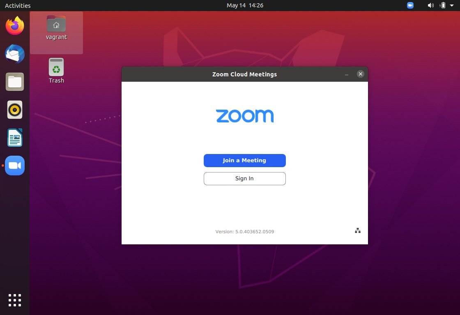Start Rhythmbox music player

15,110
